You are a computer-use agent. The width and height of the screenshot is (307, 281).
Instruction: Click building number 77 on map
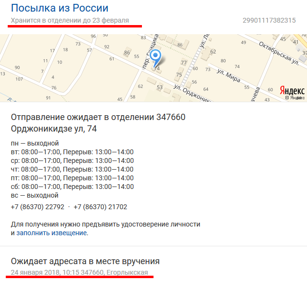point(184,63)
